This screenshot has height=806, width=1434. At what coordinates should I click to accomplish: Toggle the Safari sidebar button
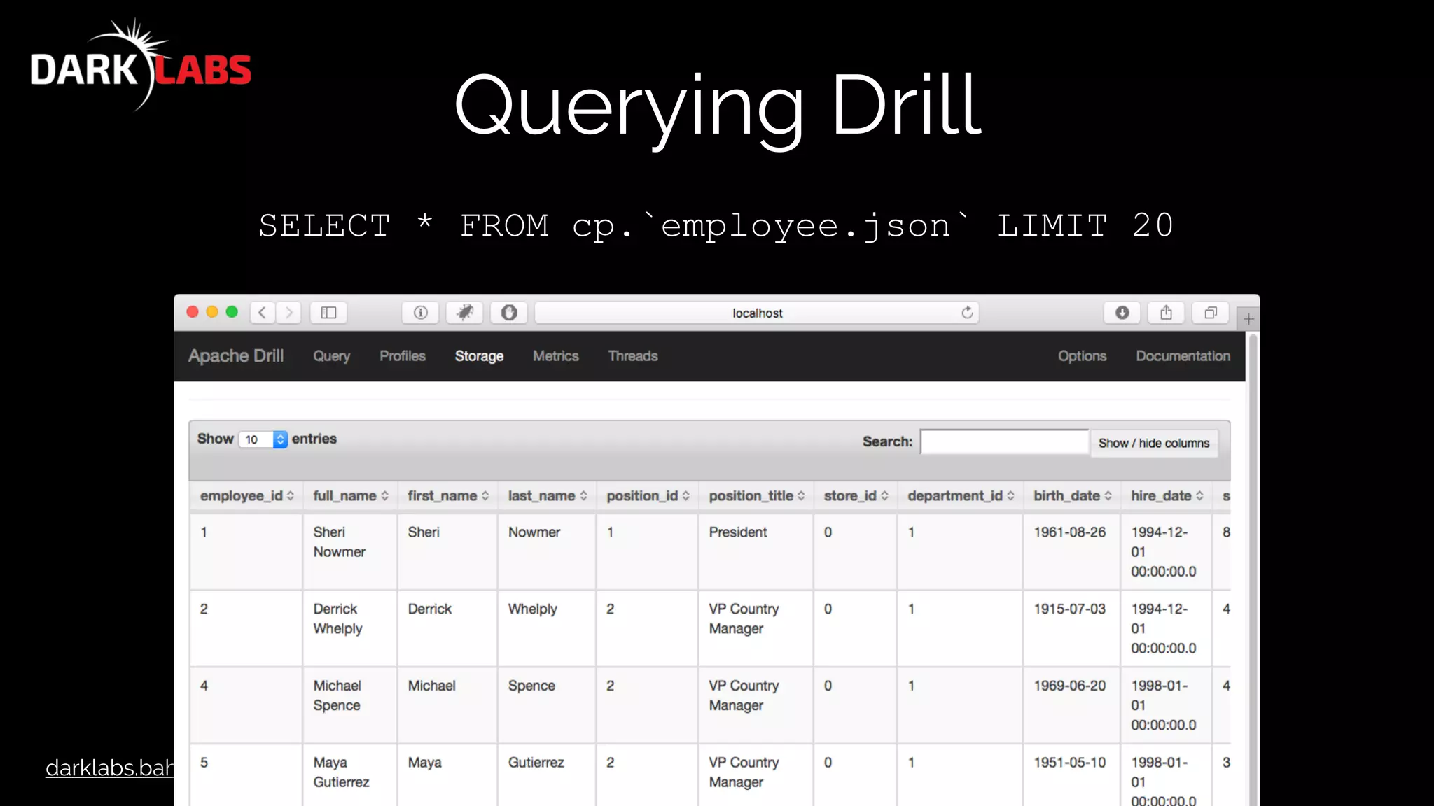[x=328, y=313]
